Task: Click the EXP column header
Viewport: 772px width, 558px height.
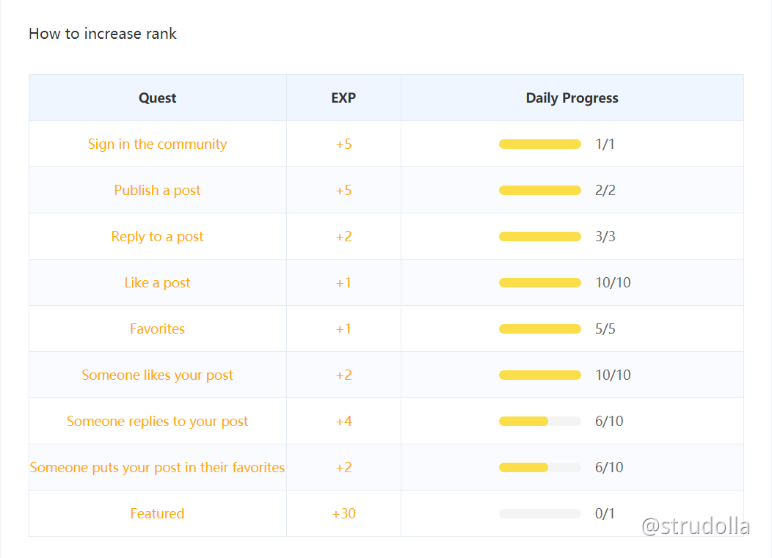Action: pos(343,98)
